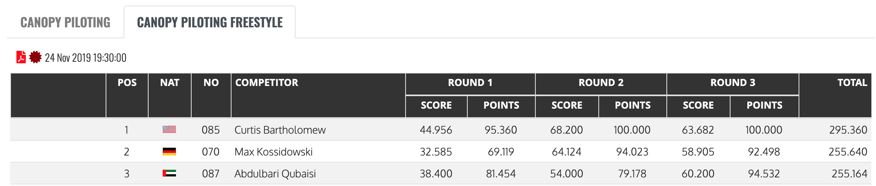Screen dimensions: 876x186
Task: Open the red PDF download icon
Action: point(21,57)
